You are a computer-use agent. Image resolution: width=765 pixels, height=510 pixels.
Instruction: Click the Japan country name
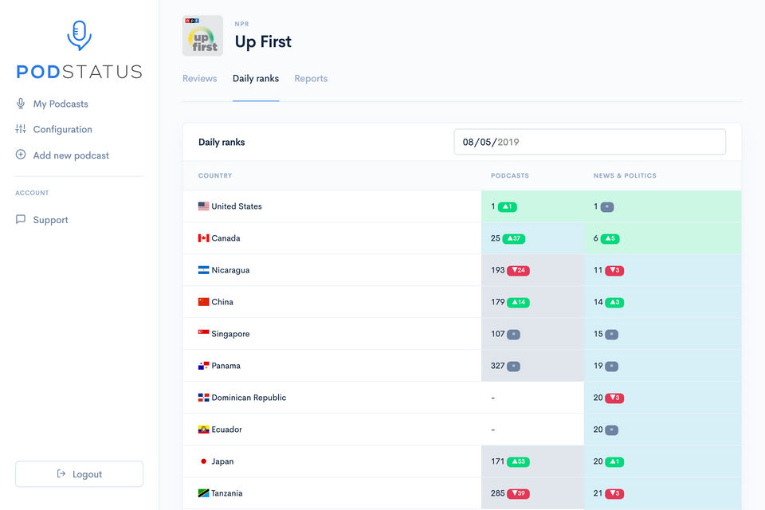(x=222, y=461)
